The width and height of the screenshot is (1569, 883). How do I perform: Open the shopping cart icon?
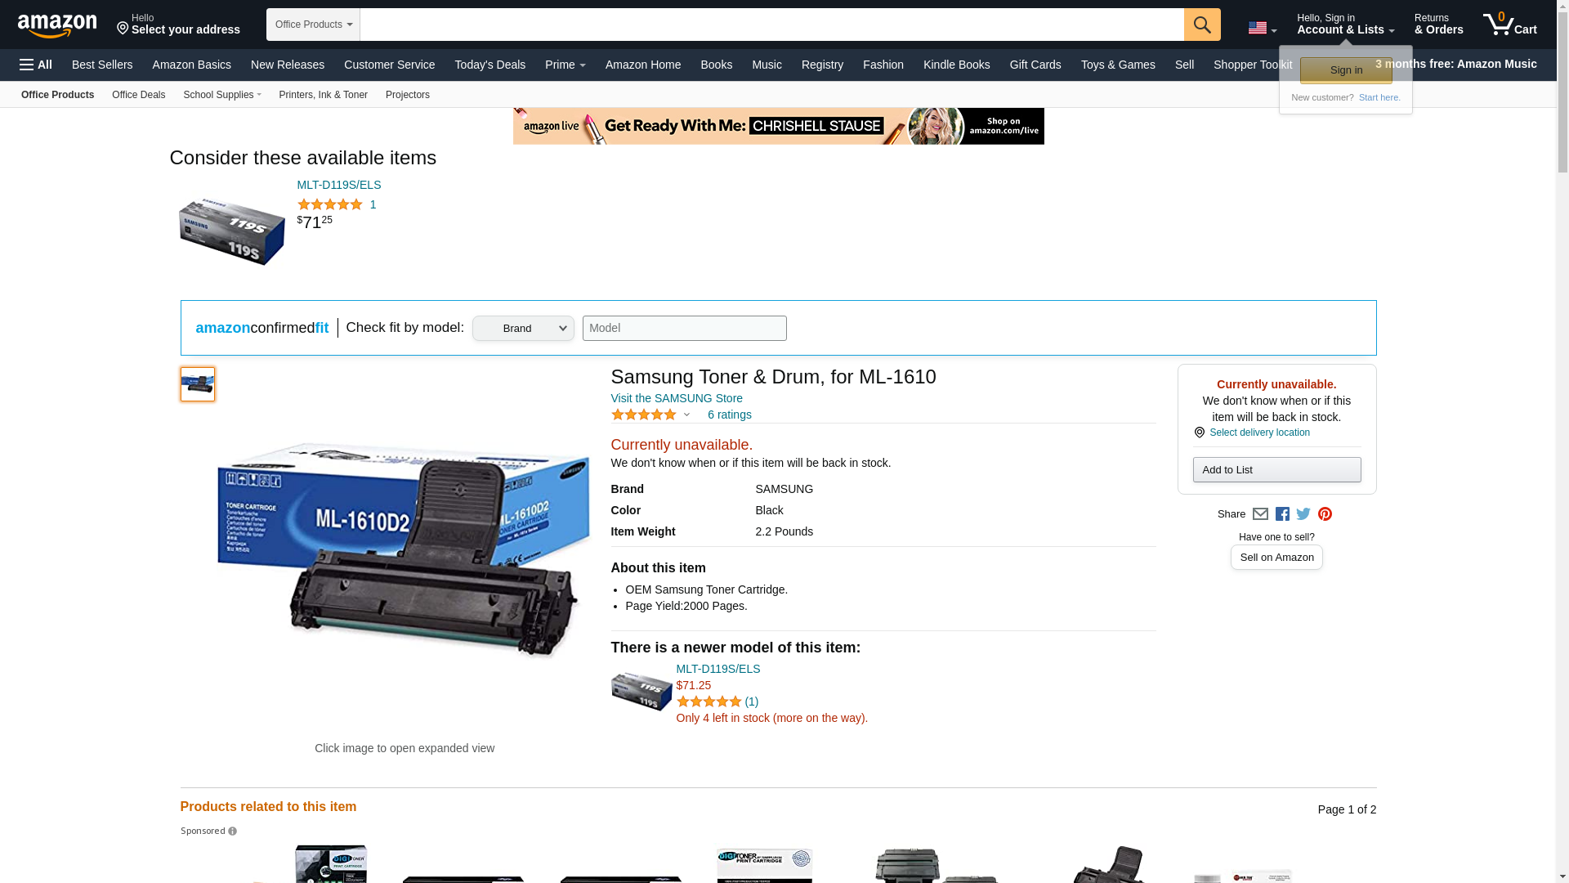point(1509,25)
